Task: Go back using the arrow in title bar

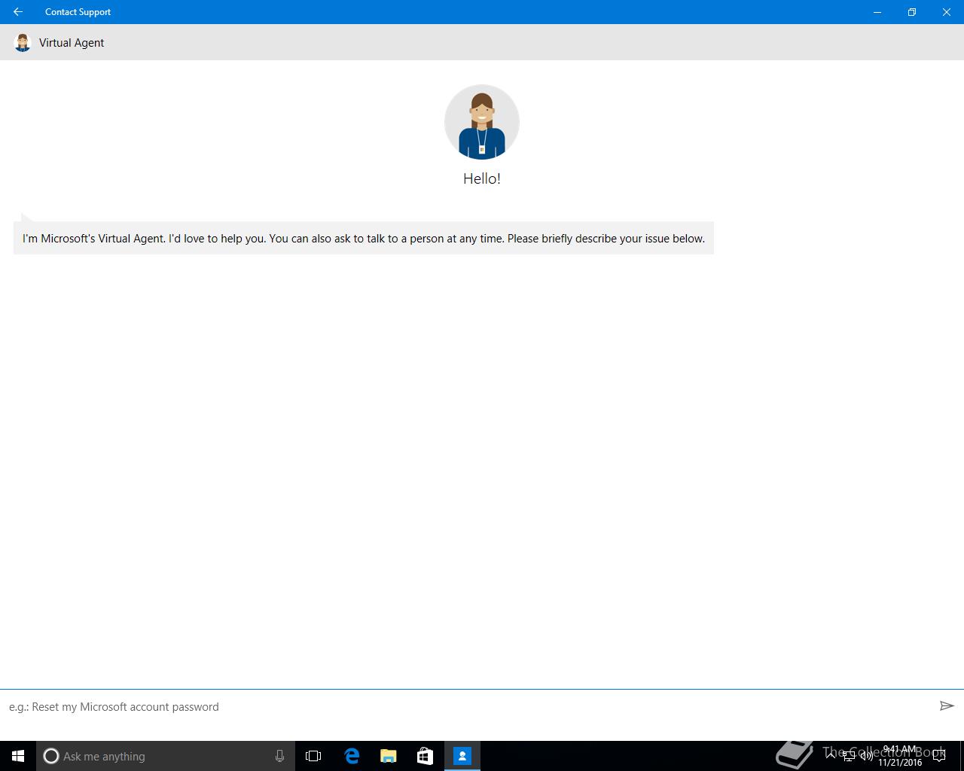Action: point(17,12)
